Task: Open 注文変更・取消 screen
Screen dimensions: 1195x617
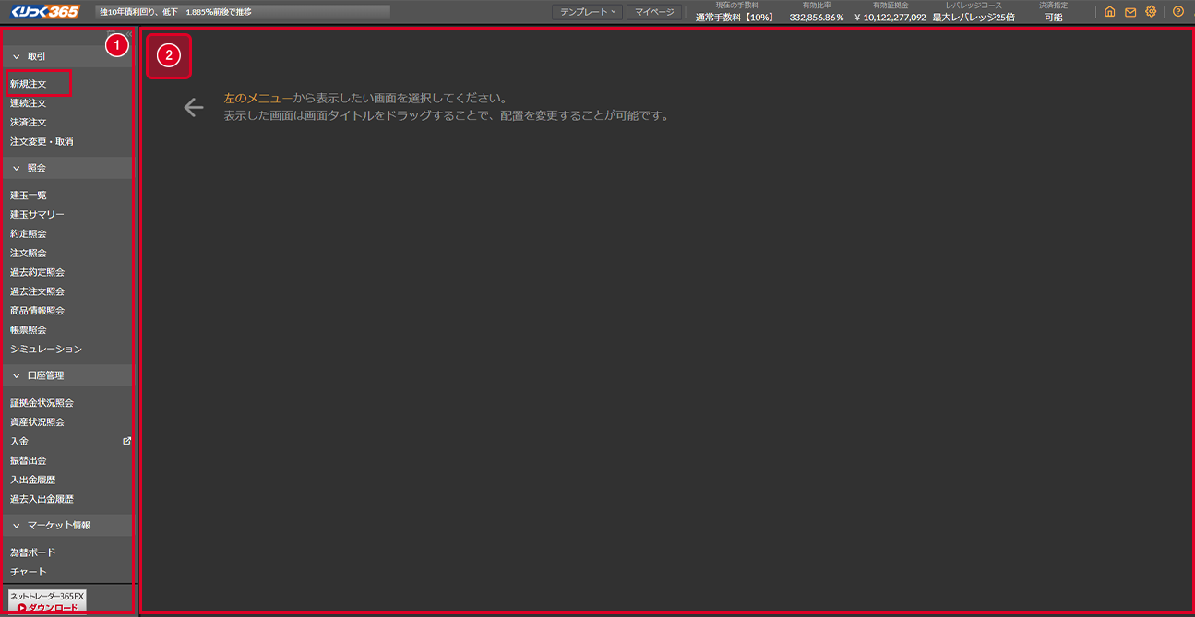Action: pos(42,142)
